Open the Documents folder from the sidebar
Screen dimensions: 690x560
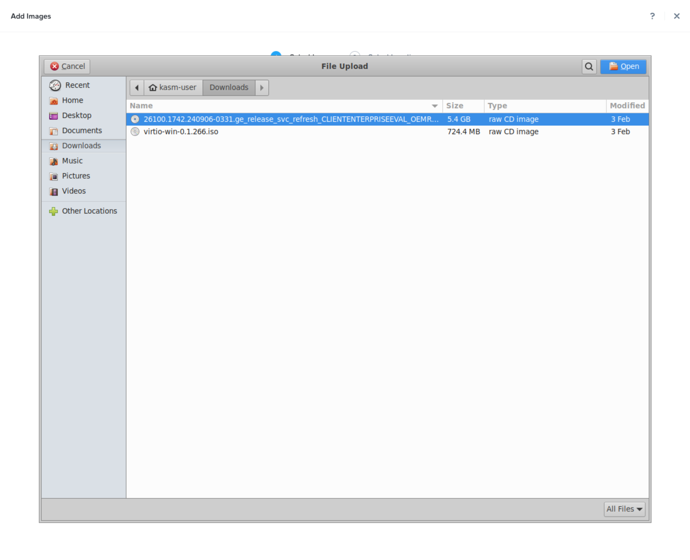click(82, 130)
